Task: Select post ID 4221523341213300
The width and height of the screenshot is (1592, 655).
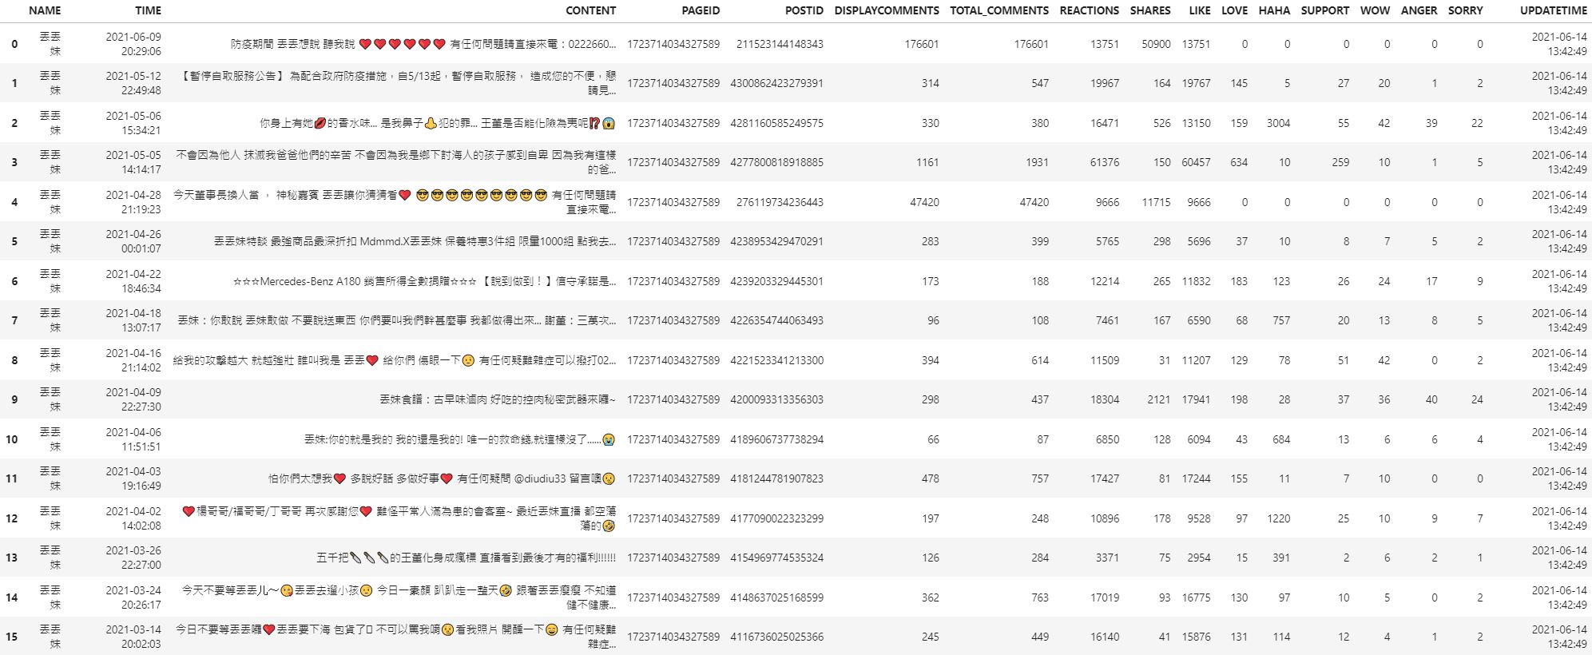Action: 776,360
